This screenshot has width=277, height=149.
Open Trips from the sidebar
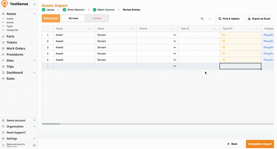[x=10, y=67]
